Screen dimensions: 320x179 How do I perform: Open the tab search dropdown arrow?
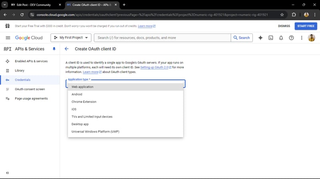point(4,5)
